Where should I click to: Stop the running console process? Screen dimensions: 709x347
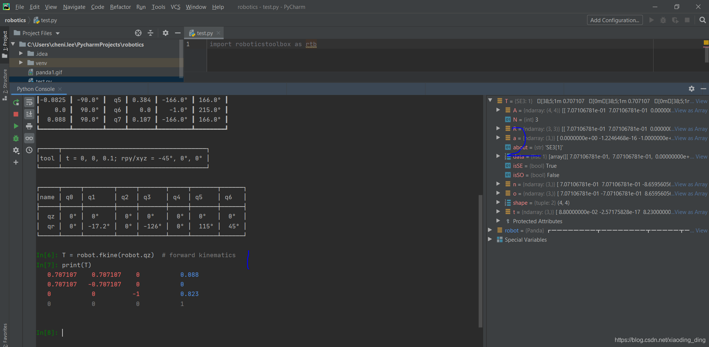pyautogui.click(x=16, y=114)
